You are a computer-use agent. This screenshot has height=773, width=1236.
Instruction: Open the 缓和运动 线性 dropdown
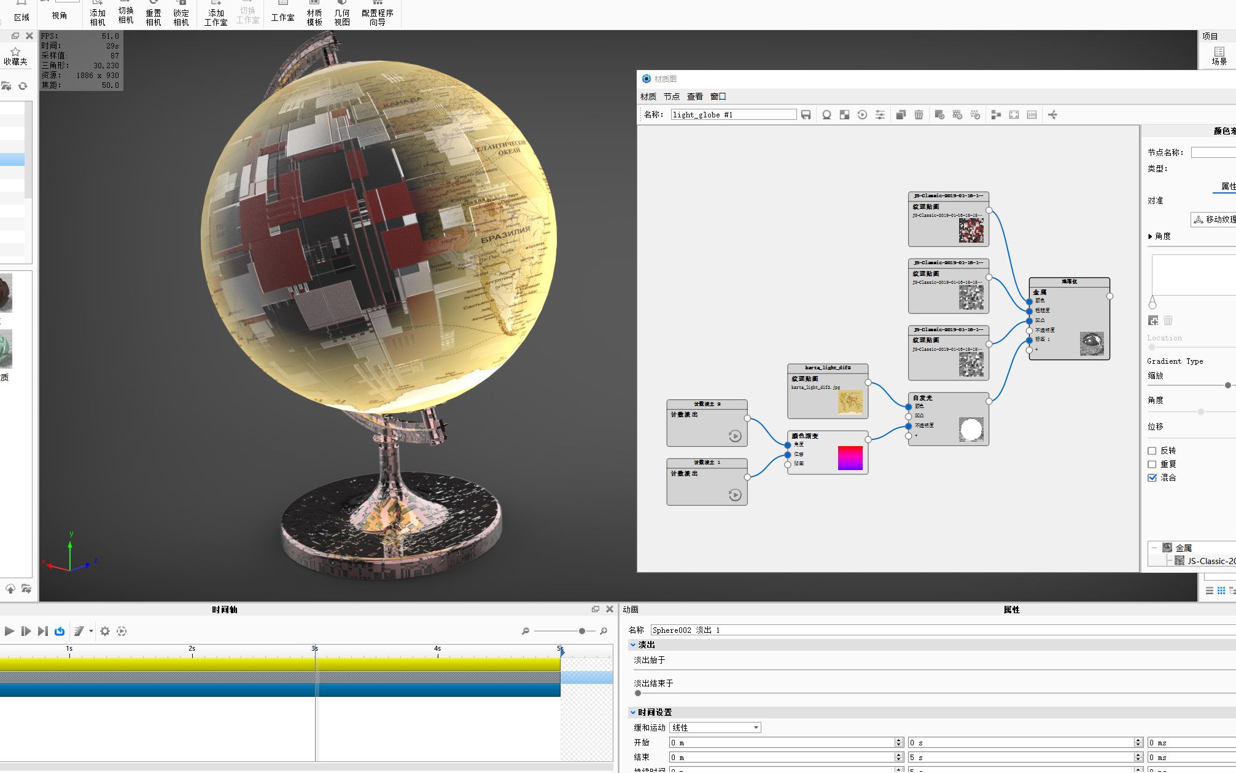pyautogui.click(x=715, y=728)
